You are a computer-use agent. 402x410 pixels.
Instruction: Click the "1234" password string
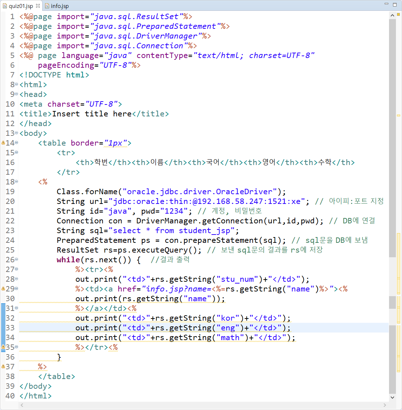[x=174, y=211]
